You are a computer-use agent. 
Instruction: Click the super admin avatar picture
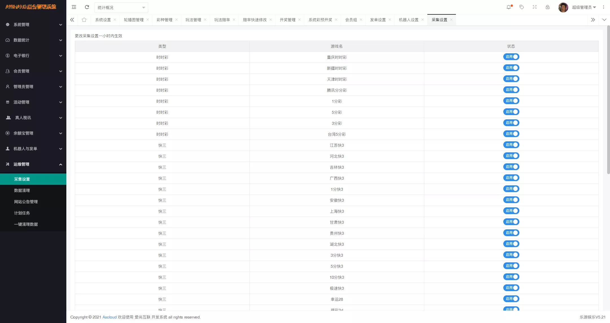tap(563, 7)
